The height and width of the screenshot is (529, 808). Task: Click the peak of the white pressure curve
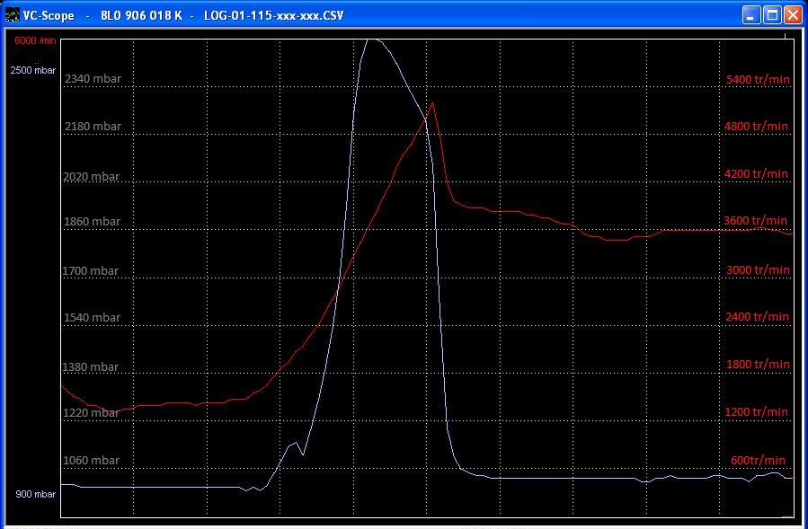coord(371,40)
